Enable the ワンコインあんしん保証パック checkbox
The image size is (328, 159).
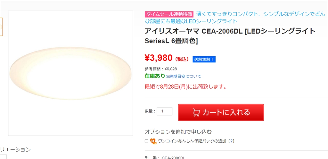pos(146,141)
